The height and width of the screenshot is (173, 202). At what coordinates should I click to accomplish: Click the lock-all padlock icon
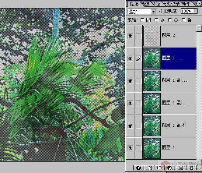pyautogui.click(x=189, y=20)
